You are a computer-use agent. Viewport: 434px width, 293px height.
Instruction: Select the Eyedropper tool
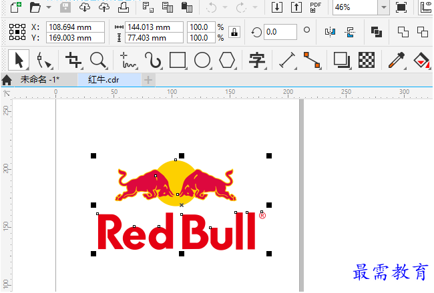[x=397, y=60]
